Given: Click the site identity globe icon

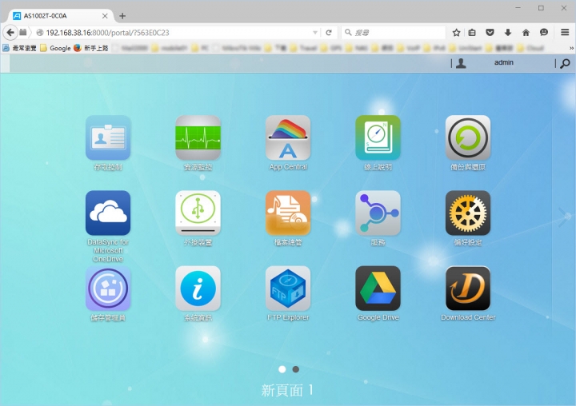Looking at the screenshot, I should coord(40,33).
